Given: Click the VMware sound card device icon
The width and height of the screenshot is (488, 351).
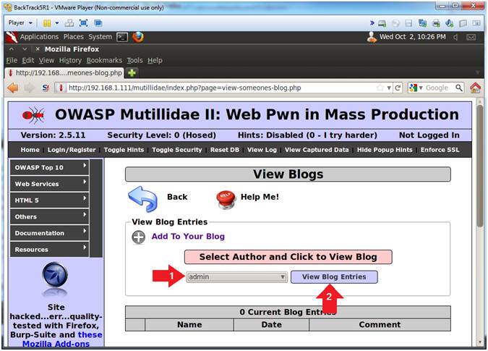Looking at the screenshot, I should (449, 23).
